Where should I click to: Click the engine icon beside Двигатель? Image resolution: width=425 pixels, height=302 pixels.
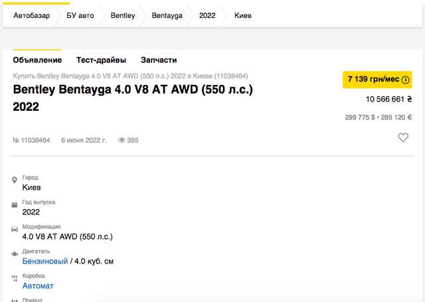[x=15, y=254]
